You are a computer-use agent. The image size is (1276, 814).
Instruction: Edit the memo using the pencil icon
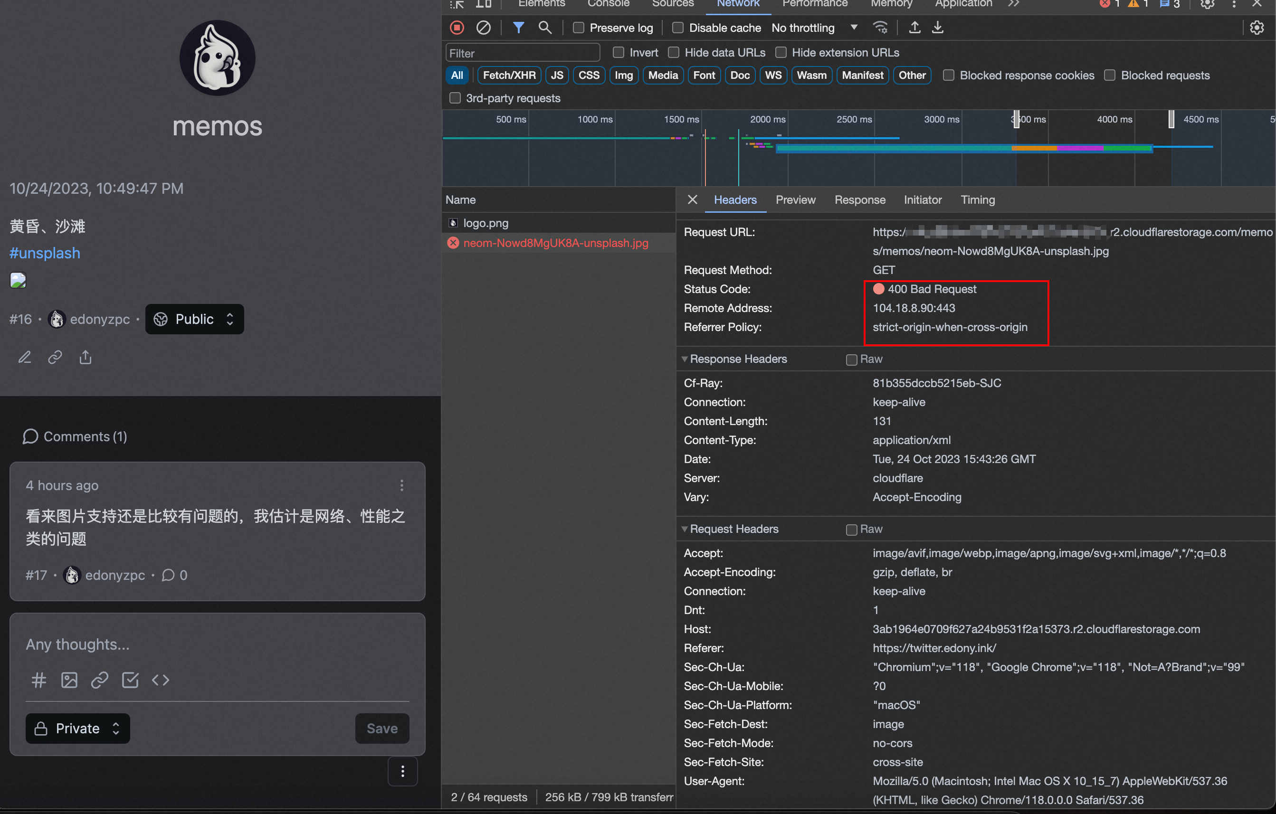pyautogui.click(x=24, y=357)
